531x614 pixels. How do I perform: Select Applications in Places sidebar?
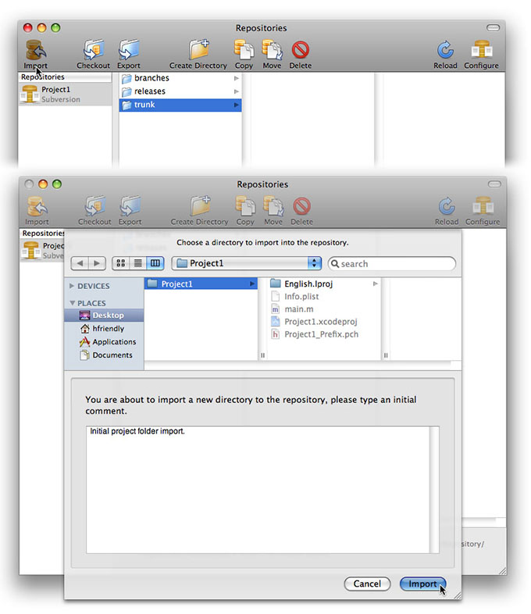[104, 342]
